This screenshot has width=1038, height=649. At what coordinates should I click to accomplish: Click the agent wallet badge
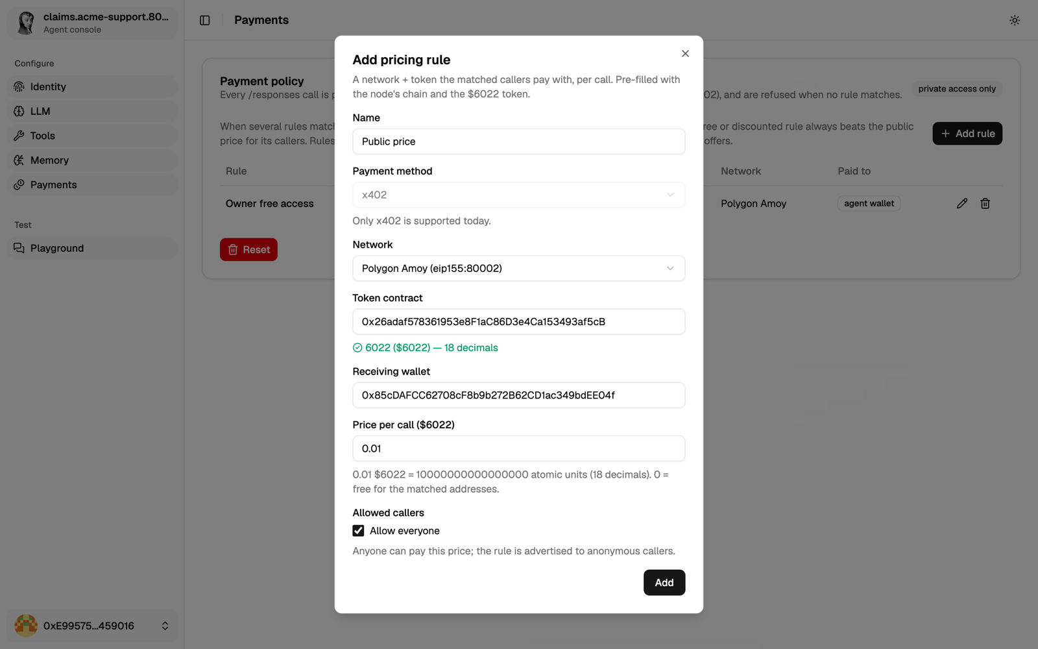[869, 203]
